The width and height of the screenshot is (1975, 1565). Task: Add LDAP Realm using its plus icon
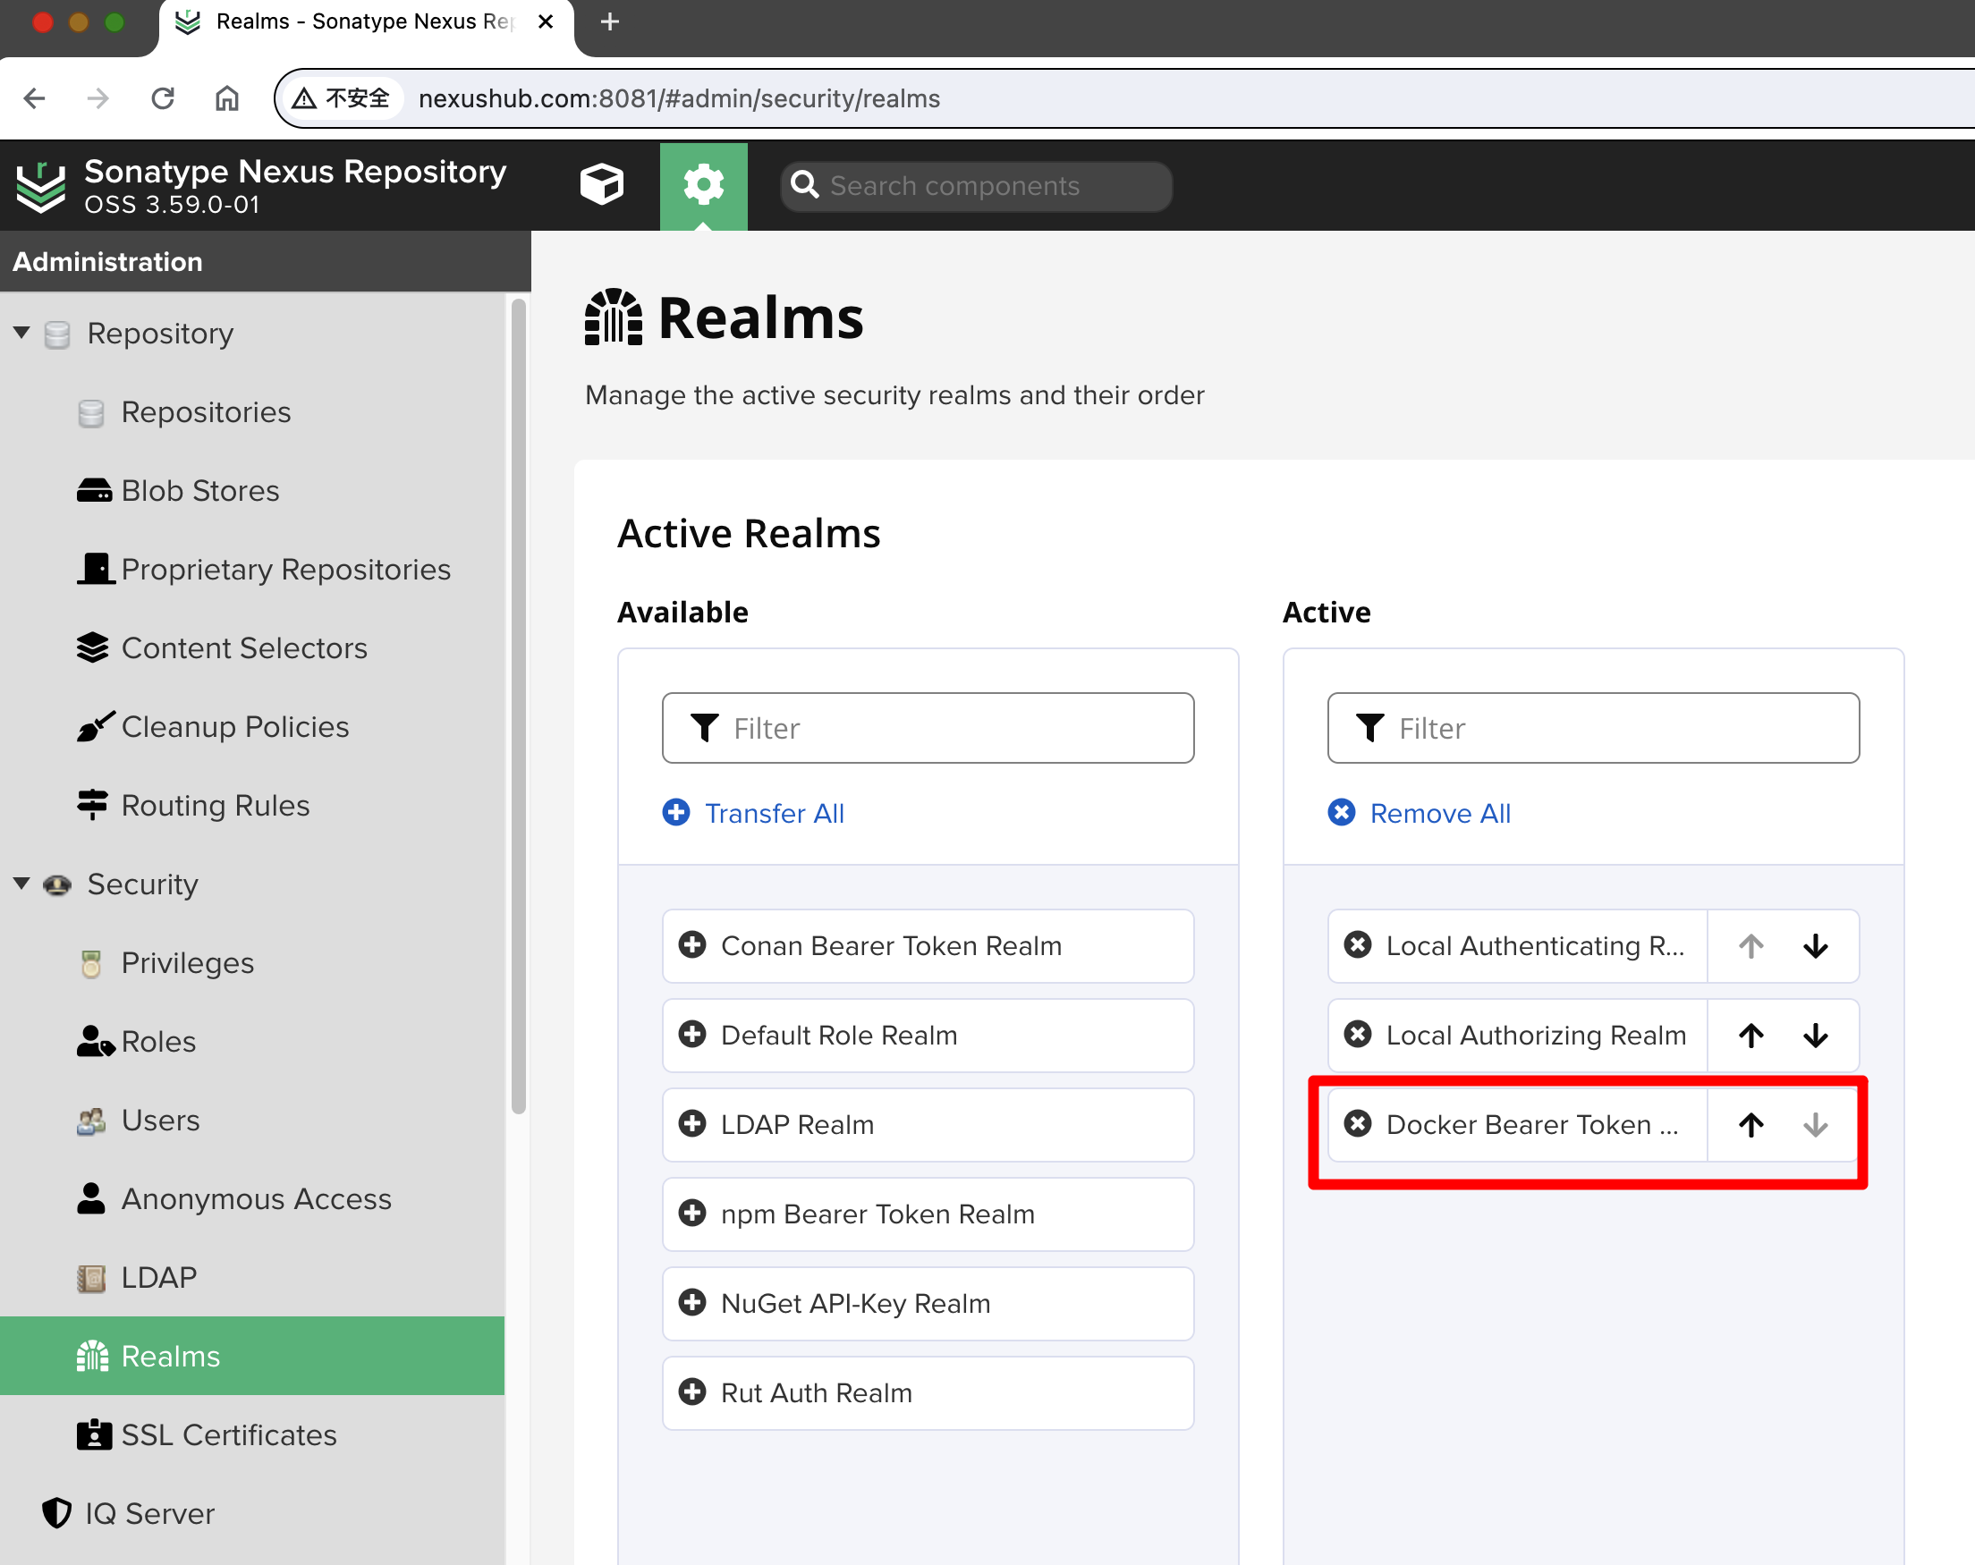692,1123
